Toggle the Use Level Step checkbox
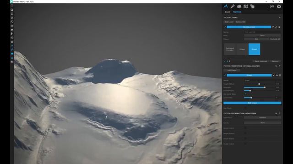This screenshot has height=164, width=293. 245,94
